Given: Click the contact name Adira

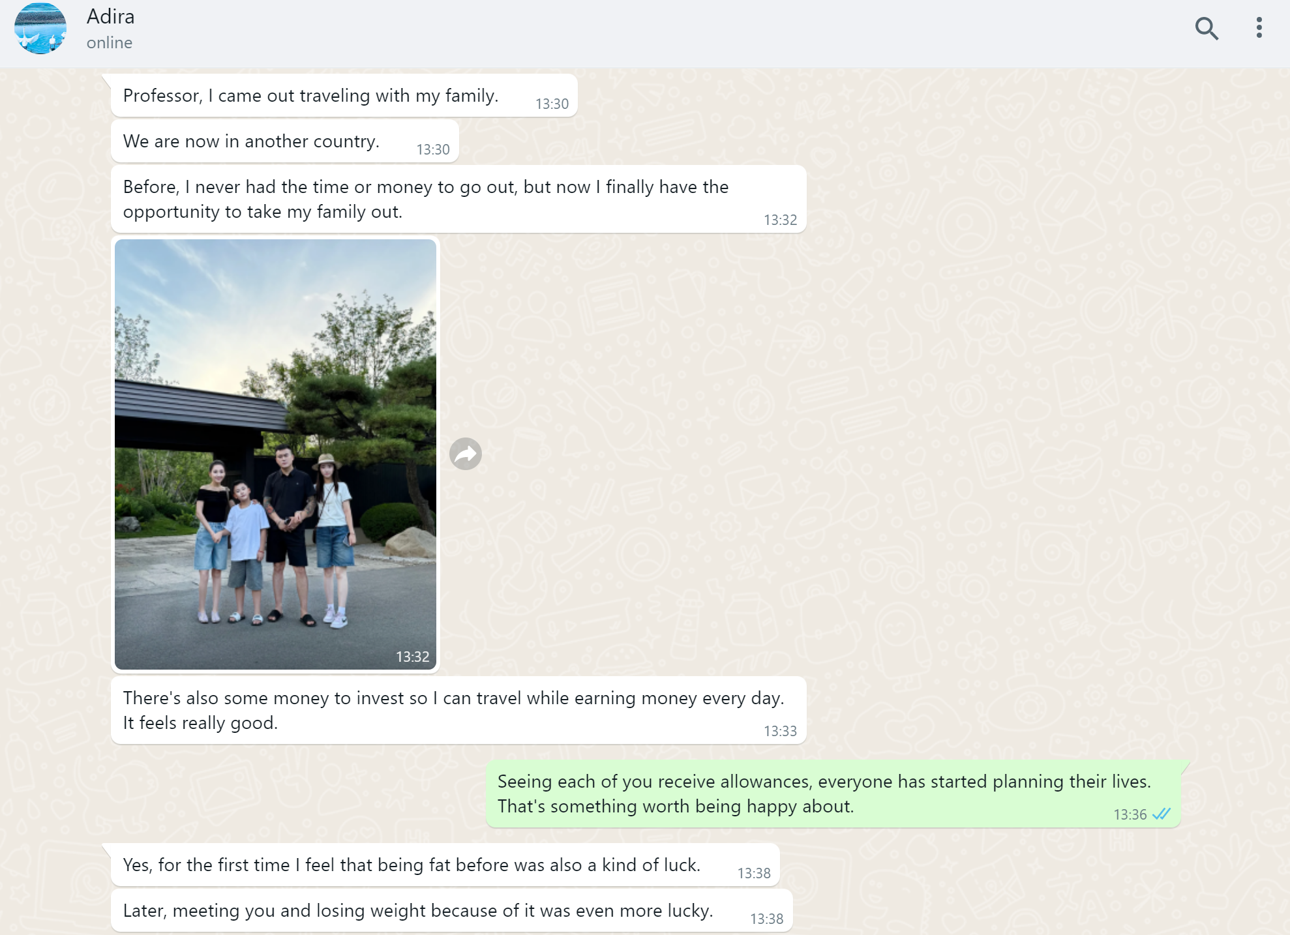Looking at the screenshot, I should [111, 16].
